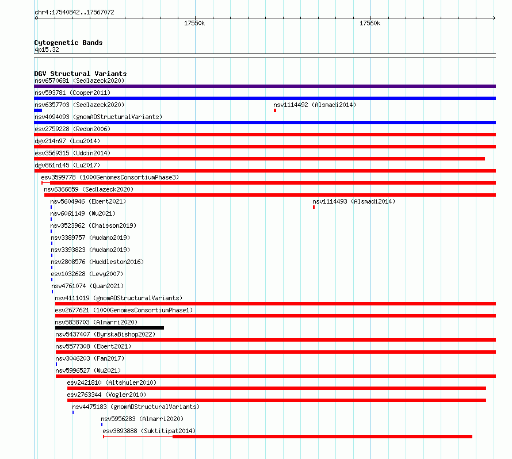Click the Cytogenetic Bands track title
Image resolution: width=512 pixels, height=459 pixels.
[x=68, y=43]
